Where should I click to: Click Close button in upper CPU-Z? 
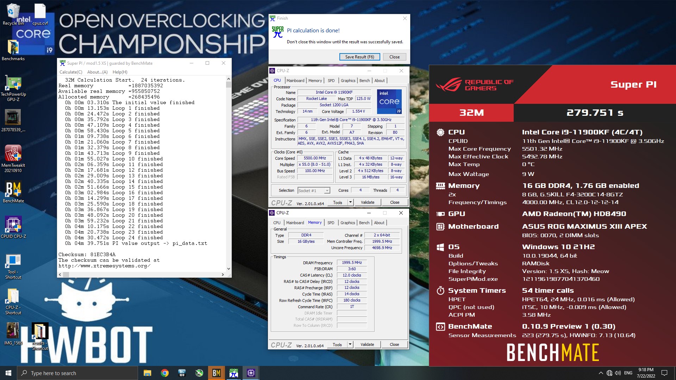pyautogui.click(x=395, y=202)
